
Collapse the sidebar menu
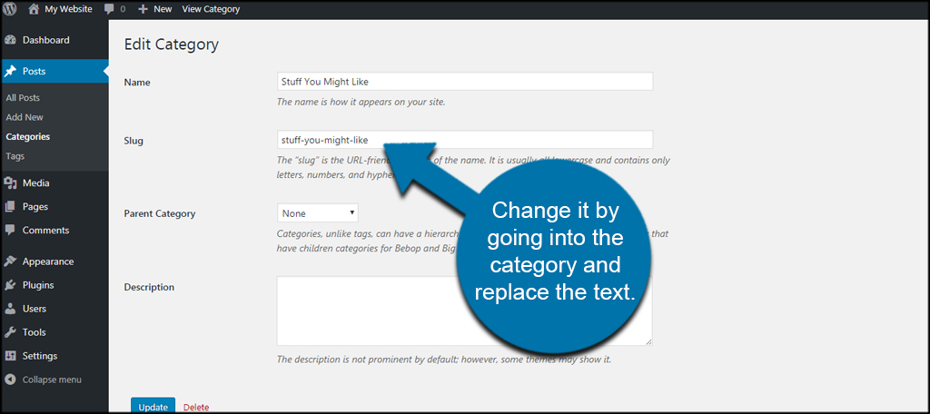tap(43, 379)
